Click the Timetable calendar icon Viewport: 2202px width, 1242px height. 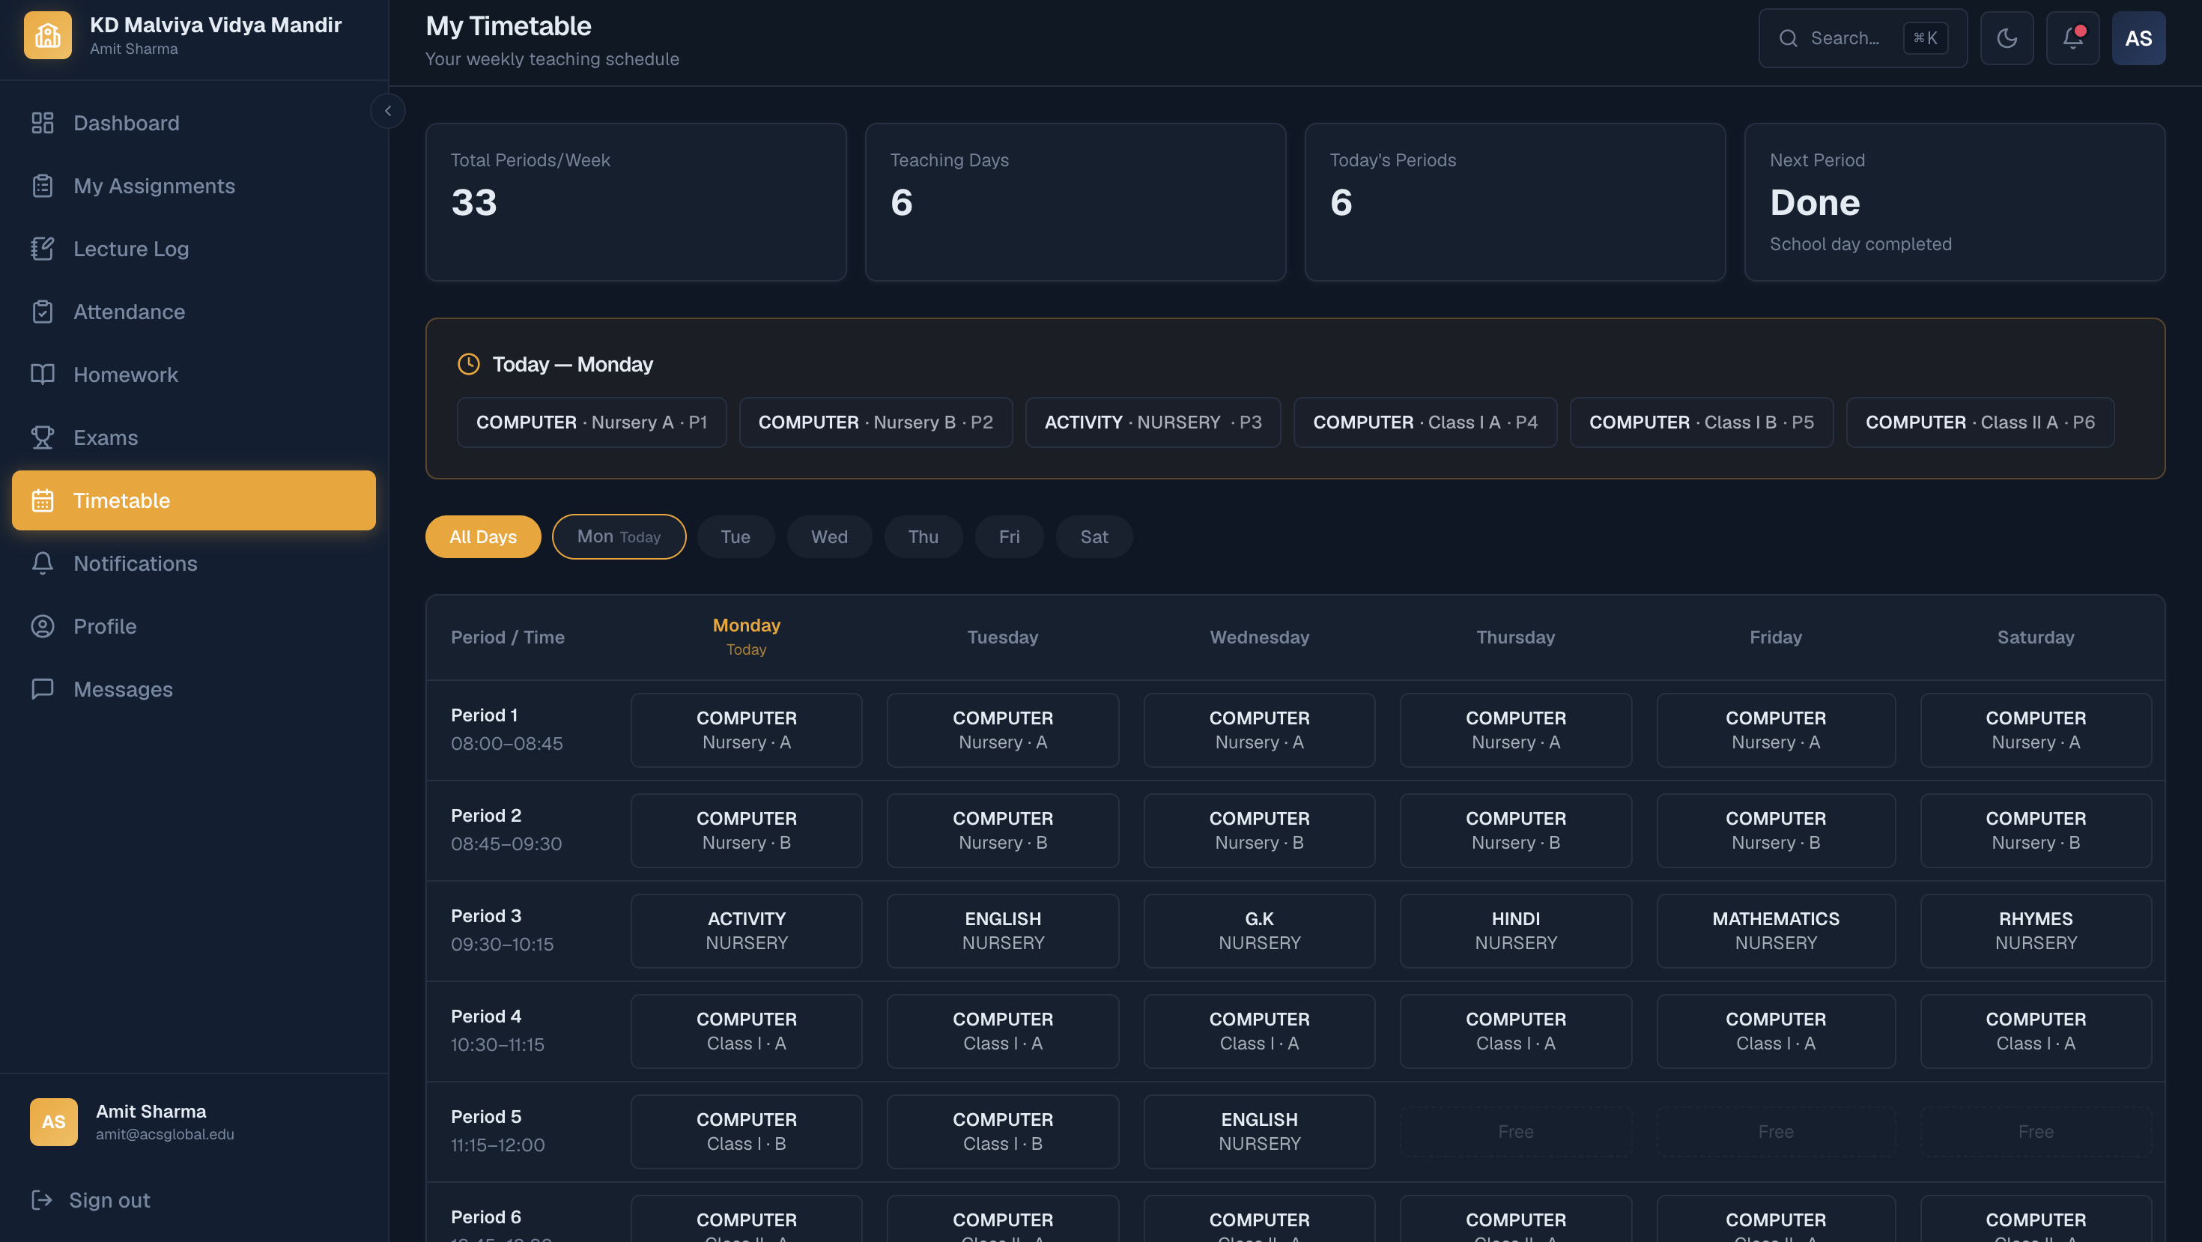point(43,501)
